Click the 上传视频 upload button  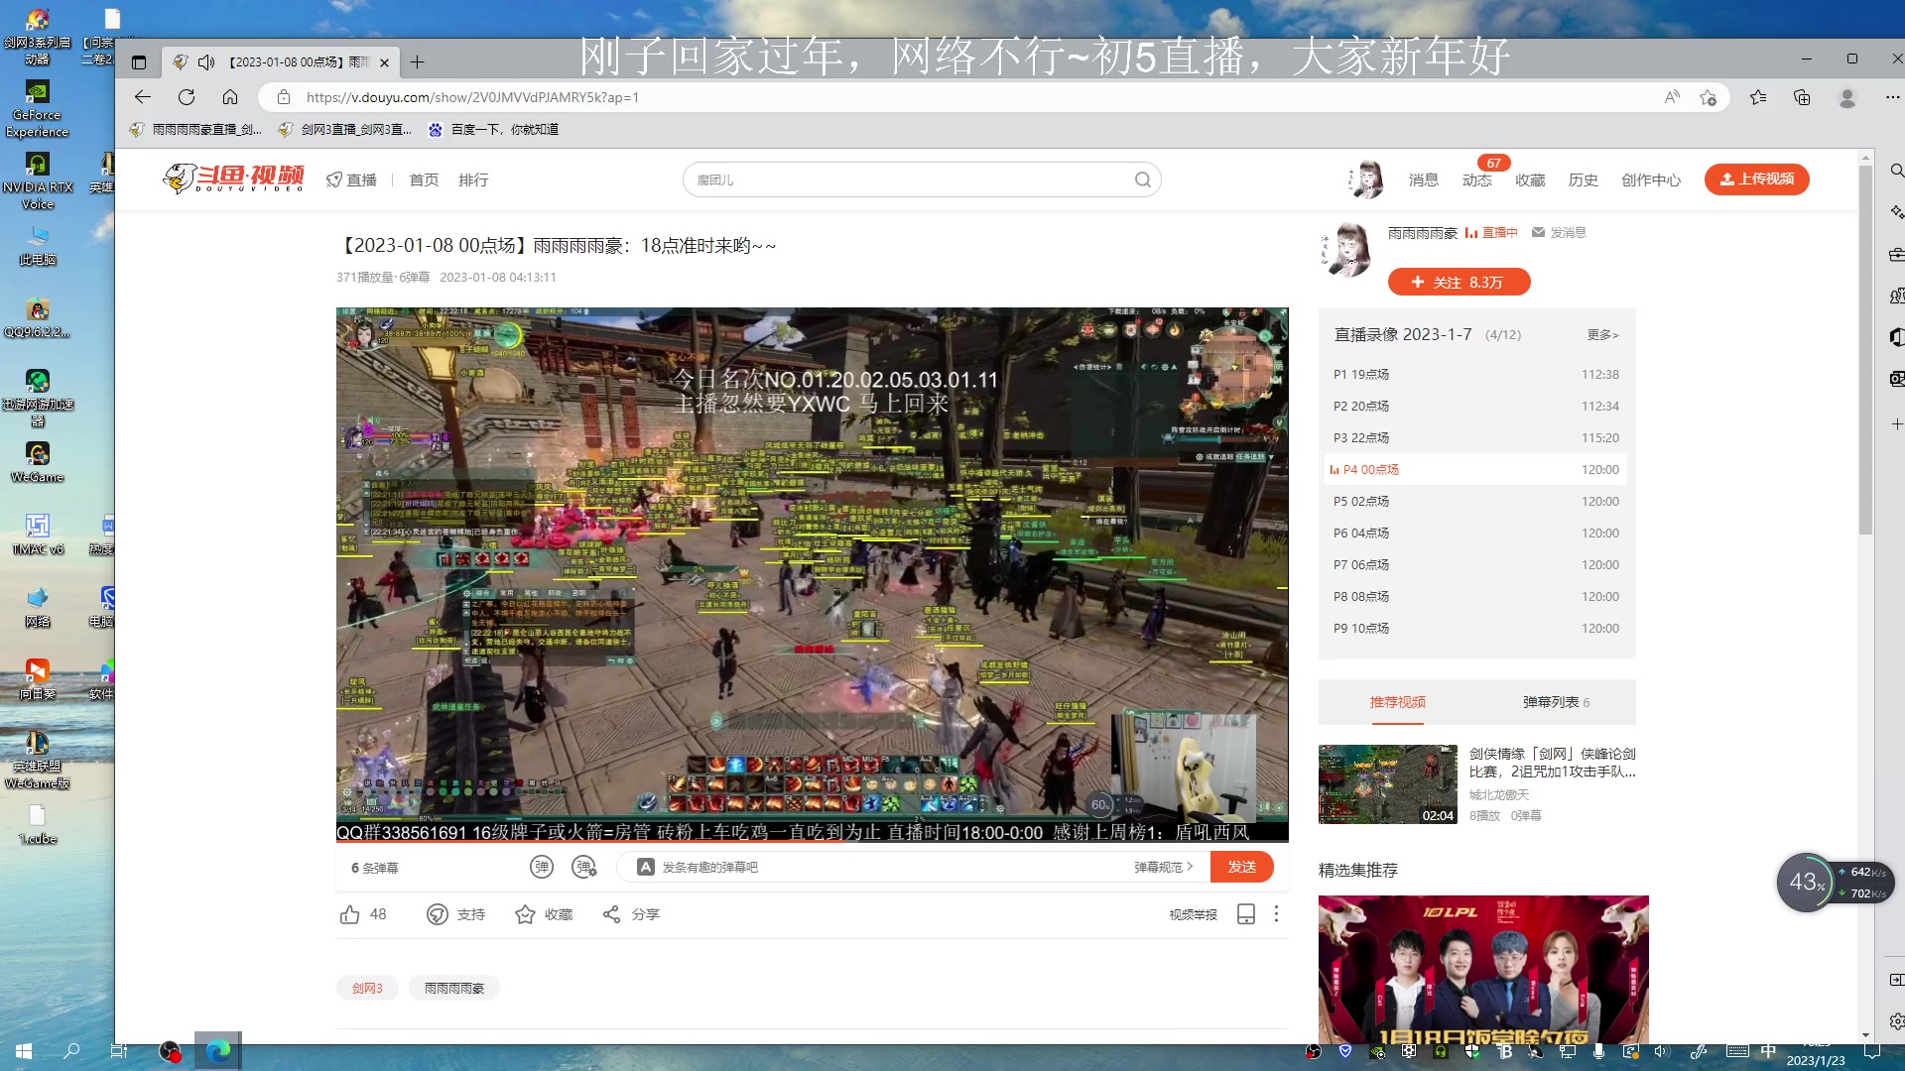pos(1756,178)
